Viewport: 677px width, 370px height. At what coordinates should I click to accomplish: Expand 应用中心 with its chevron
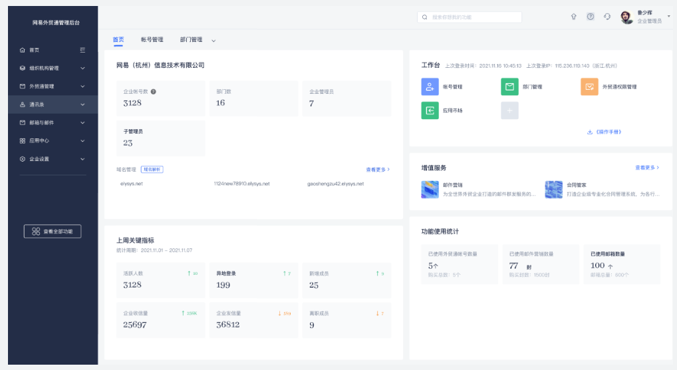point(82,141)
